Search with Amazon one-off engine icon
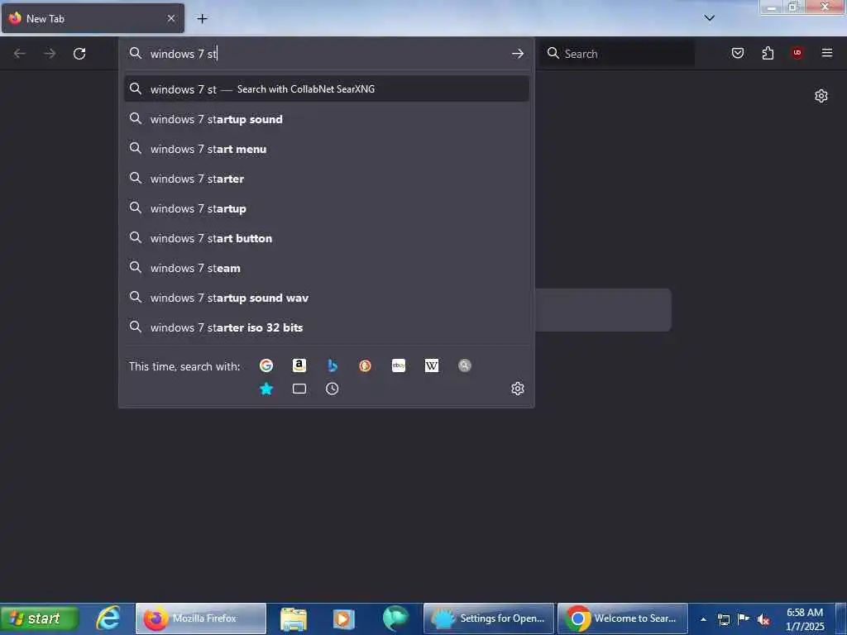 (299, 365)
